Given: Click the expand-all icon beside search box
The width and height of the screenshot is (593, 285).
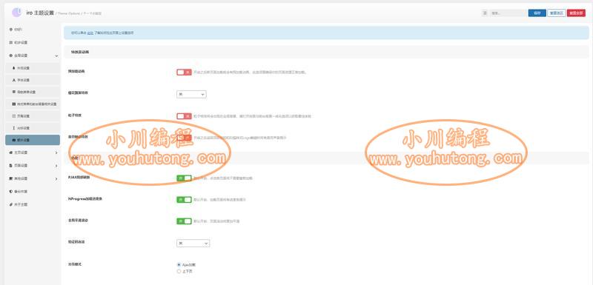Looking at the screenshot, I should click(485, 13).
